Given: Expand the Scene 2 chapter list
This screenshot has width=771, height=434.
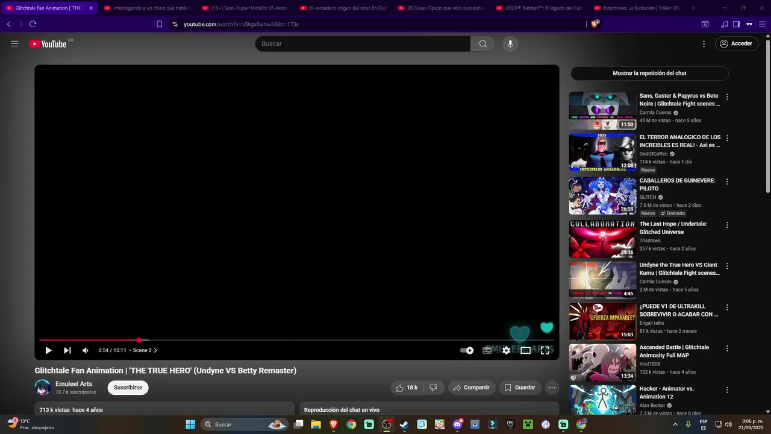Looking at the screenshot, I should click(145, 350).
